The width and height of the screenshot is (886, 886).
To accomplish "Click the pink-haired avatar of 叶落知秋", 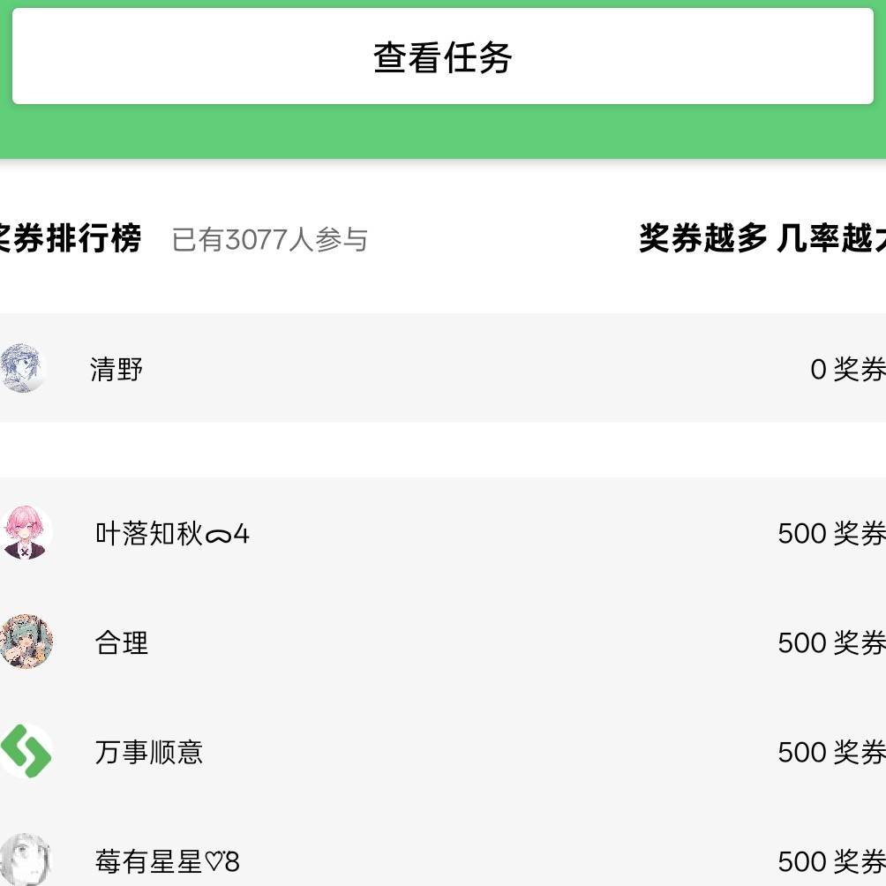I will pos(26,532).
